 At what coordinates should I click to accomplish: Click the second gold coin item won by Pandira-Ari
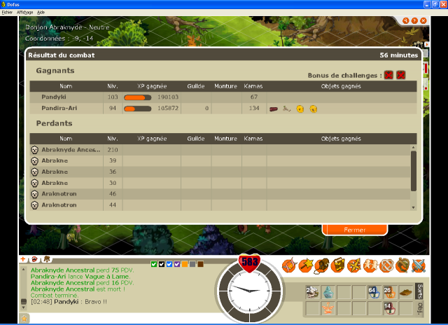(314, 109)
